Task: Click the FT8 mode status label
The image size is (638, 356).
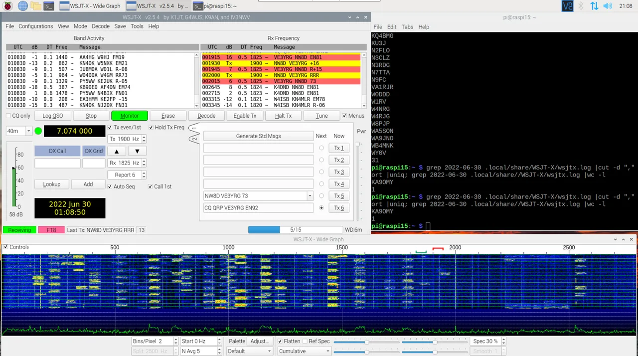Action: (51, 230)
